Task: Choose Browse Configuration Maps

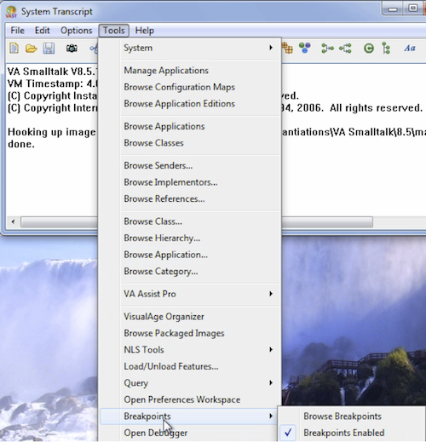Action: [189, 87]
